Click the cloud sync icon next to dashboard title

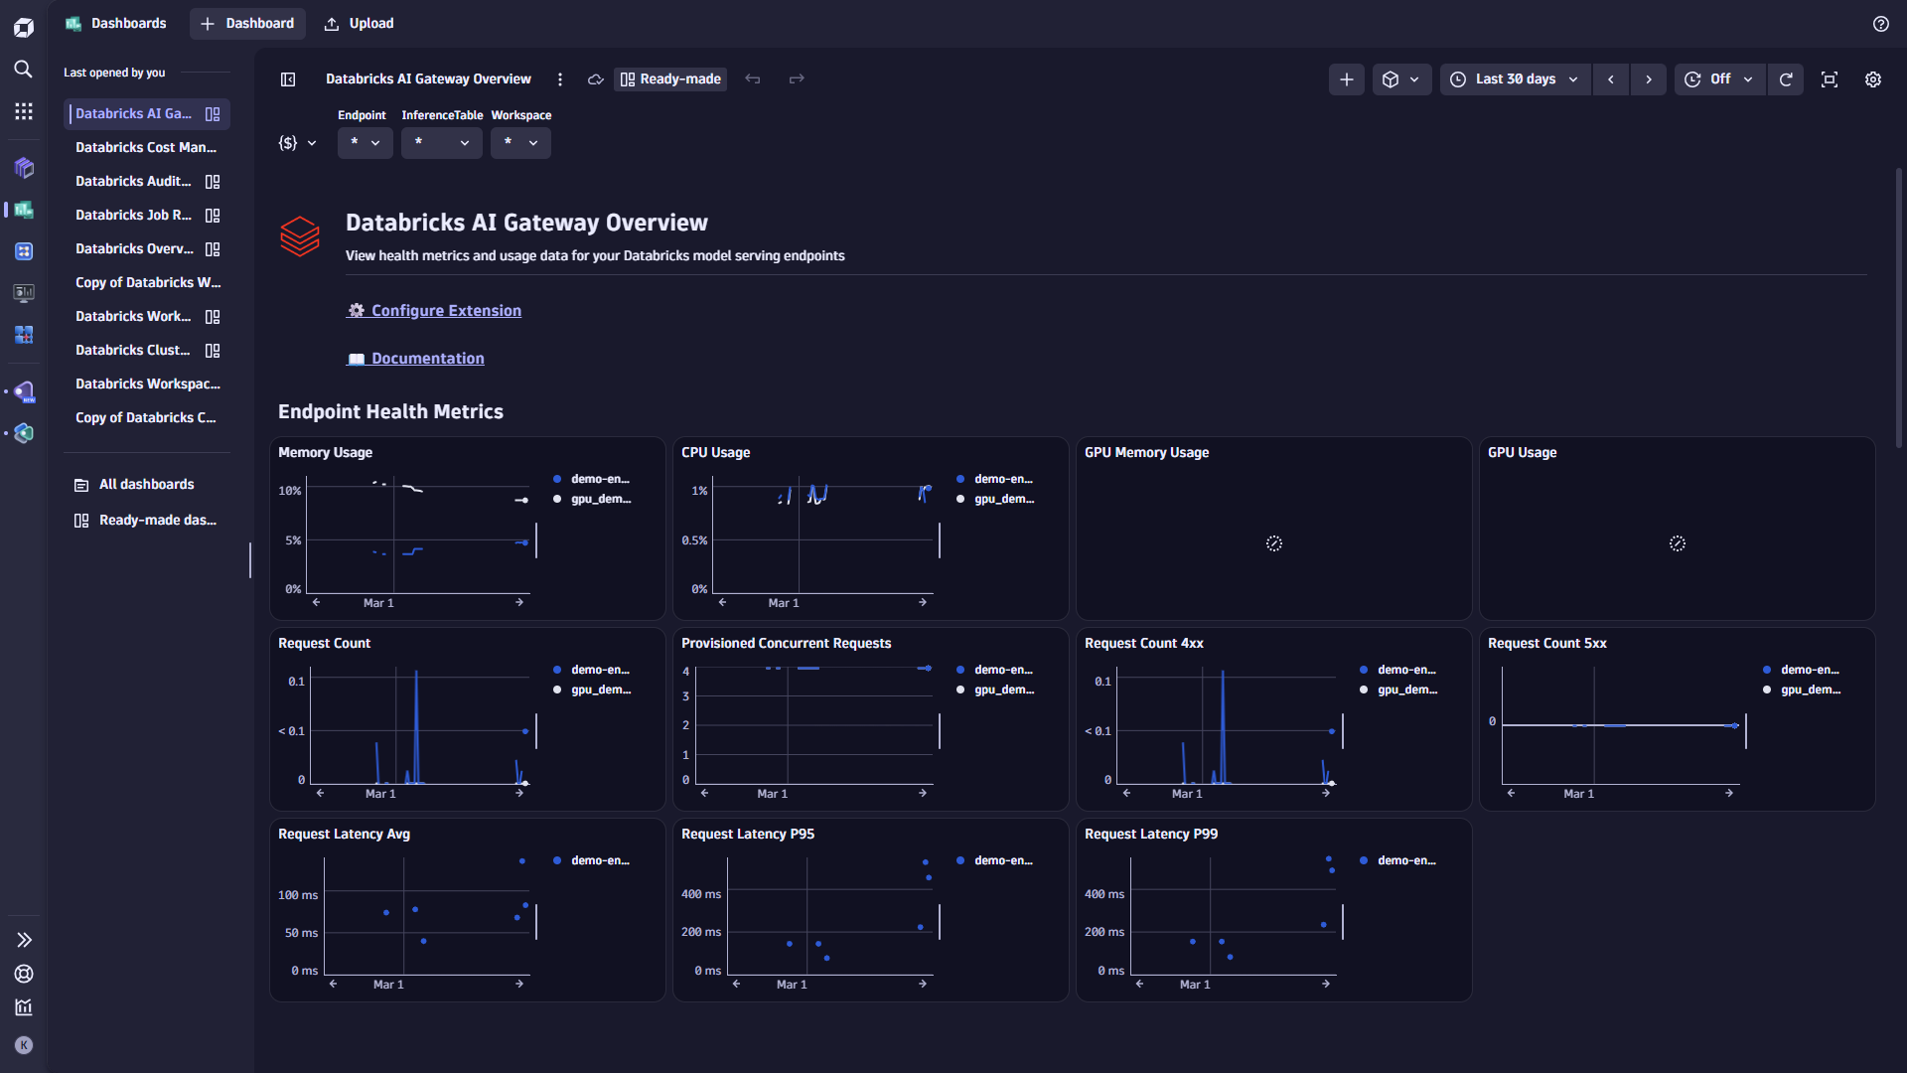pyautogui.click(x=595, y=79)
